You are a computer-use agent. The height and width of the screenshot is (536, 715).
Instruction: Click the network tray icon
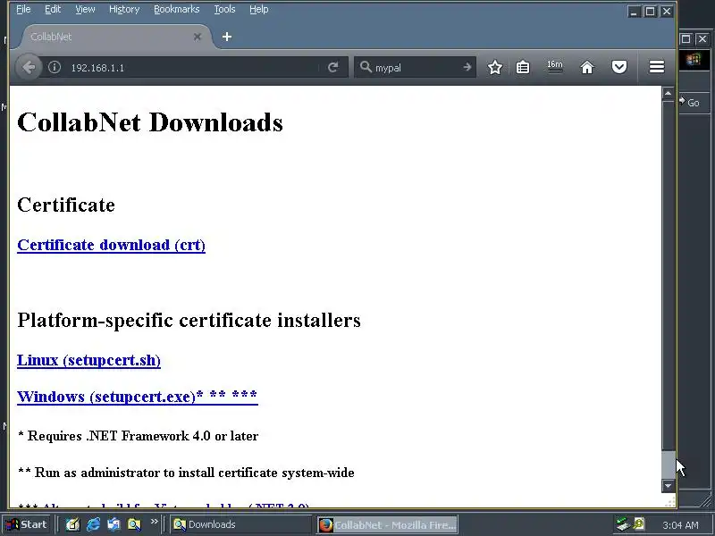(622, 524)
